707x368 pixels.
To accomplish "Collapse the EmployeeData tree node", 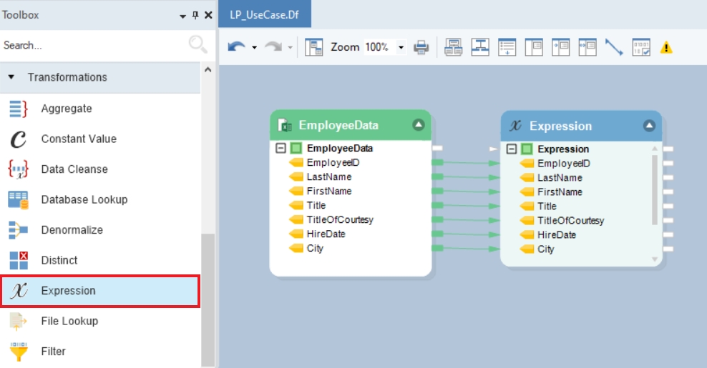I will click(281, 149).
